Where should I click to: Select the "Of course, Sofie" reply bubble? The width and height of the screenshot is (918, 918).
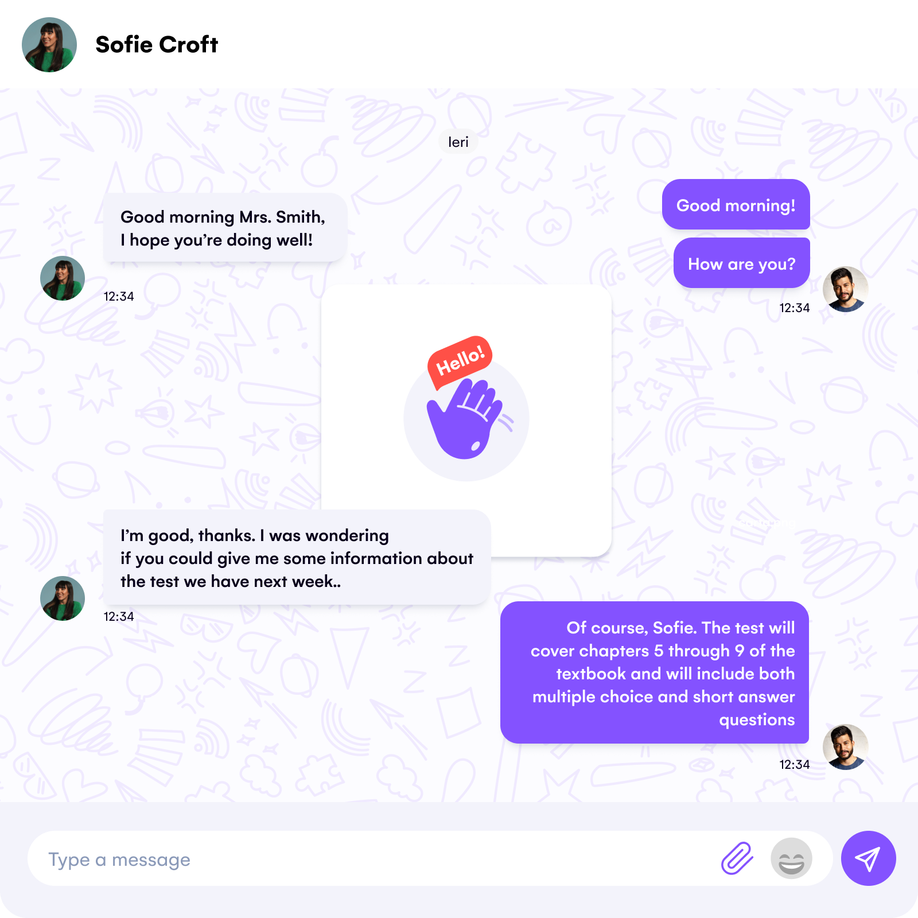pos(655,672)
